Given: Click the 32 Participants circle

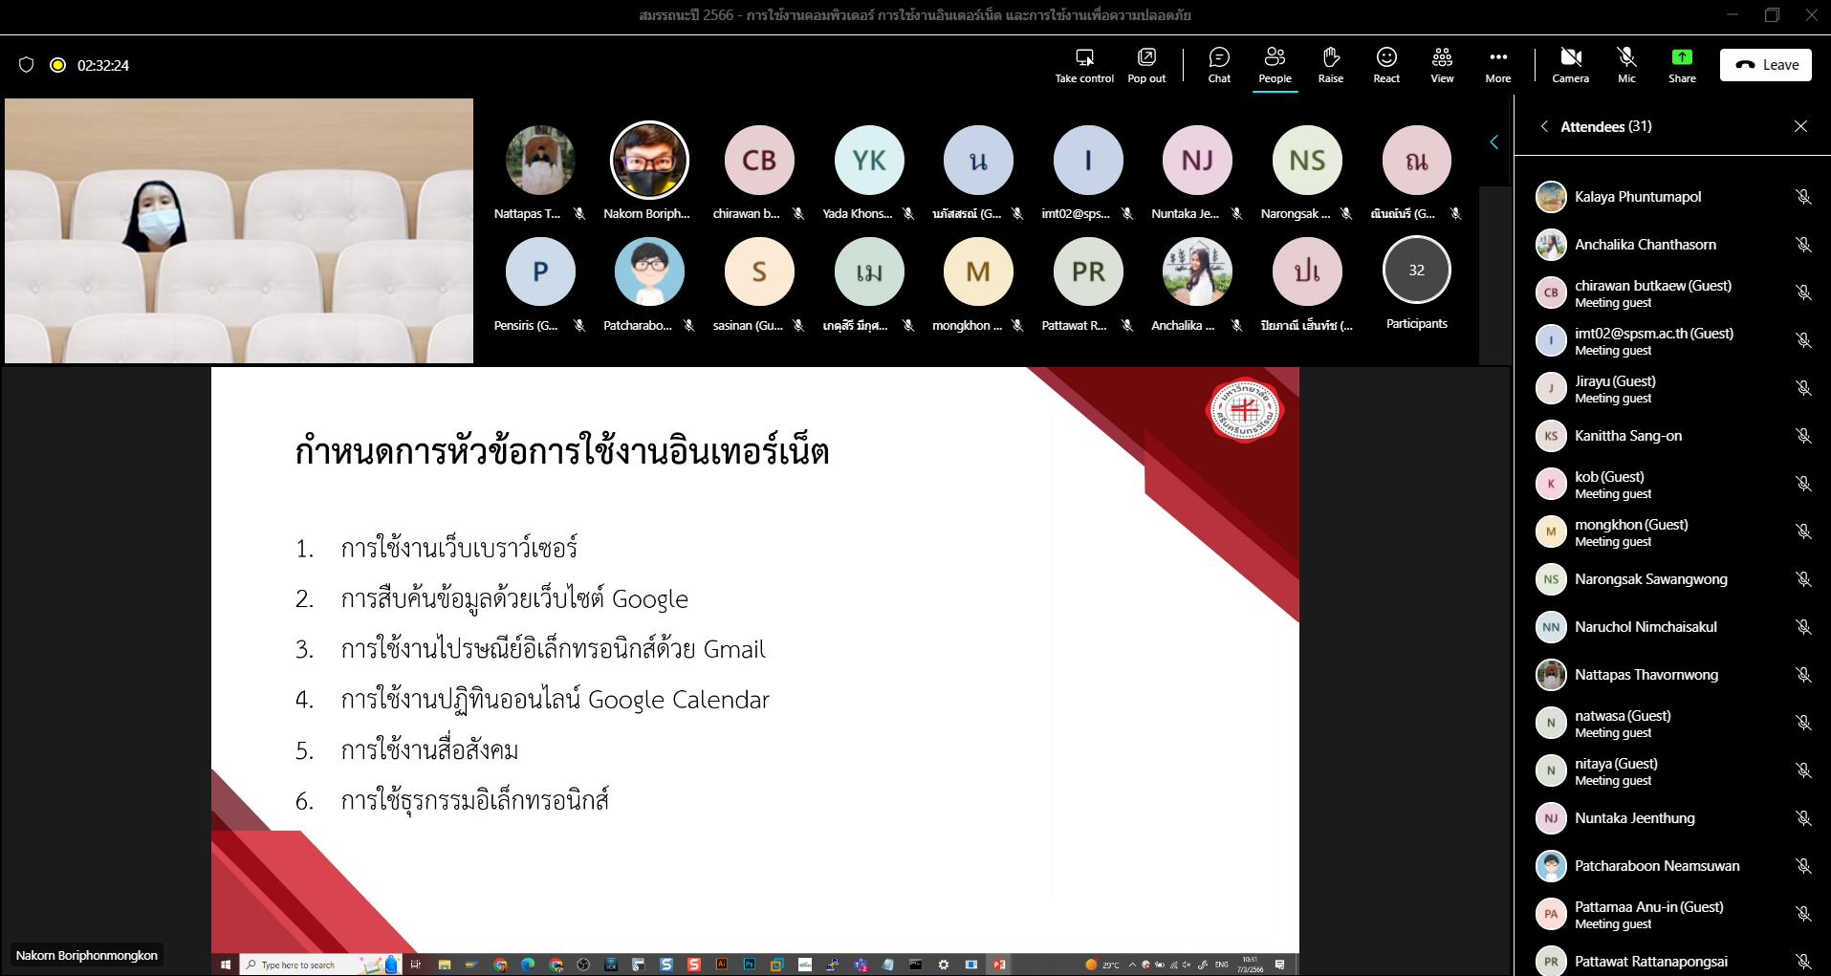Looking at the screenshot, I should pyautogui.click(x=1417, y=271).
